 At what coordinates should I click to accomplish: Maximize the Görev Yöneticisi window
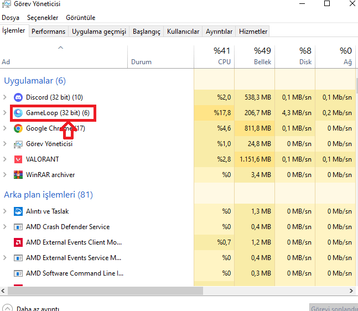click(327, 3)
